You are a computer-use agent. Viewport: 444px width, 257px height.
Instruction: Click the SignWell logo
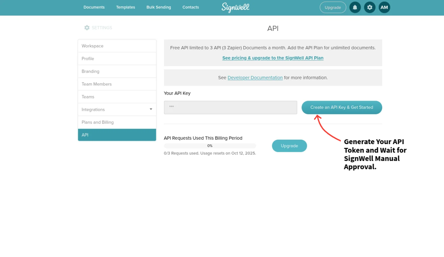[235, 7]
